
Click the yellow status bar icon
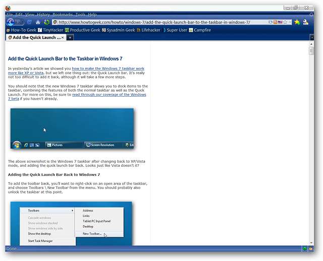(310, 248)
